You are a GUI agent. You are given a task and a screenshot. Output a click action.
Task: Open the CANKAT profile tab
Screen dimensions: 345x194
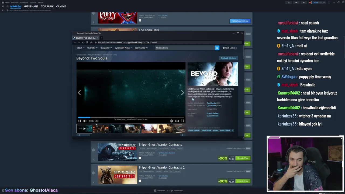click(x=61, y=6)
